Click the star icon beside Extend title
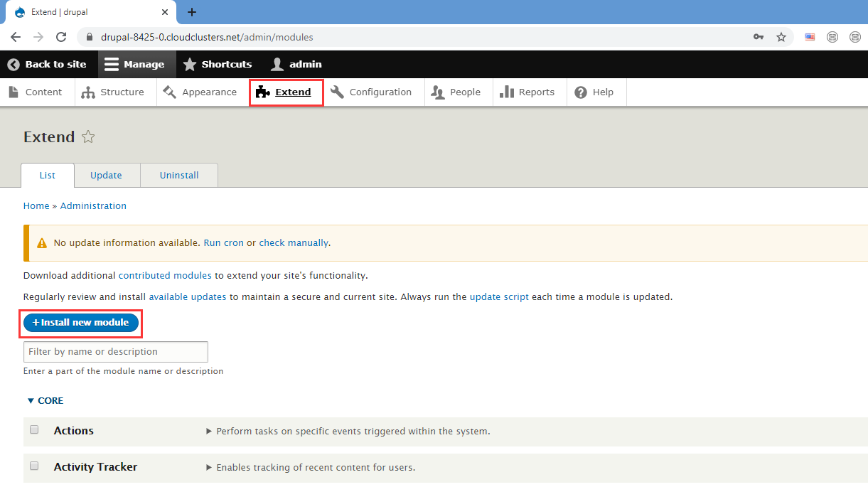 tap(88, 137)
